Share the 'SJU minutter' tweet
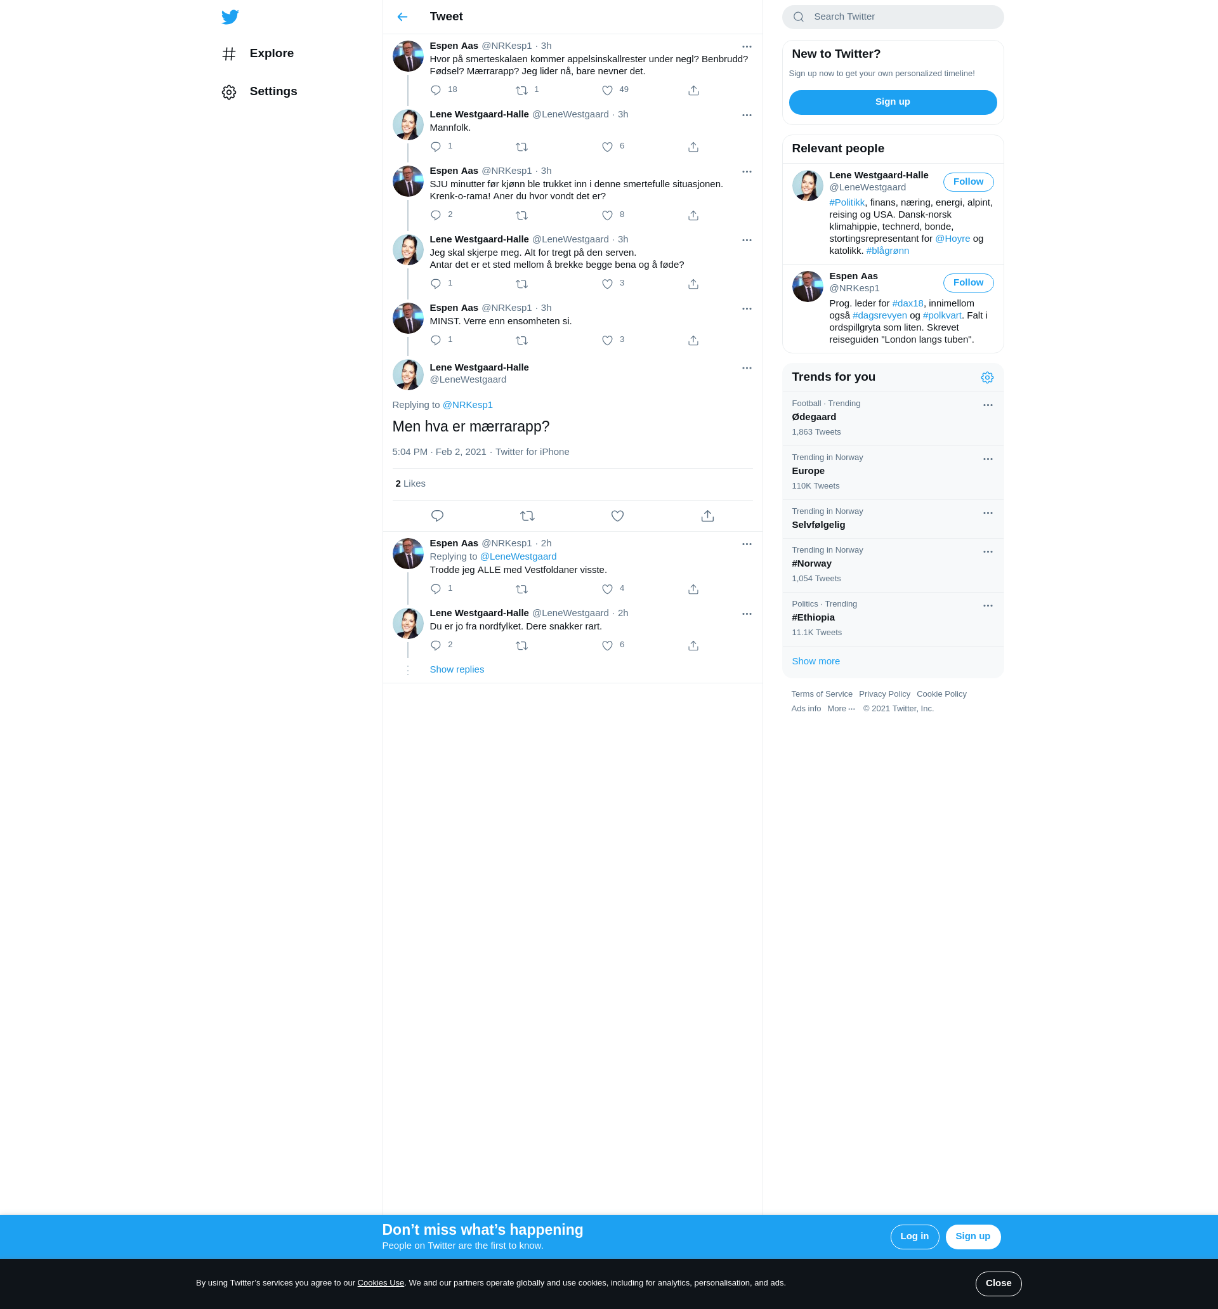Image resolution: width=1218 pixels, height=1309 pixels. (693, 215)
